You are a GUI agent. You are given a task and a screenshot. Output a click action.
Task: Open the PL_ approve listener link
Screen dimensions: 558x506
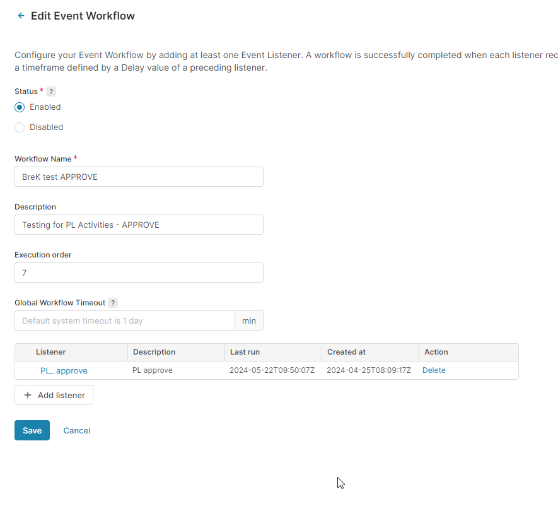point(64,370)
